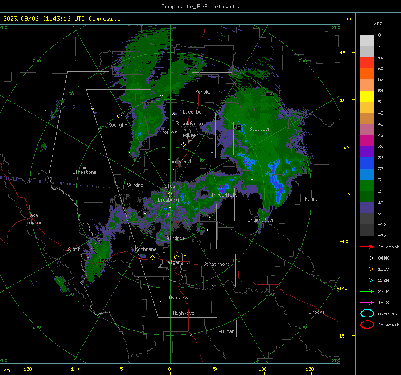The image size is (401, 375).
Task: Click the RedDeer city label
Action: tap(189, 135)
